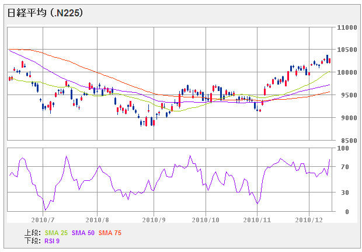Click the 9000 price axis label

click(x=349, y=118)
